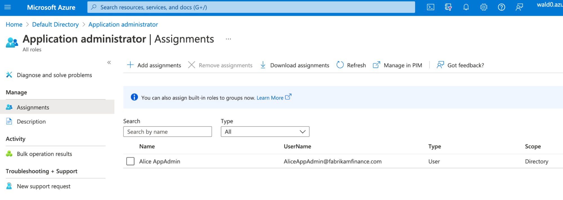This screenshot has height=200, width=563.
Task: Open the Directories and subscriptions filter icon
Action: (x=448, y=7)
